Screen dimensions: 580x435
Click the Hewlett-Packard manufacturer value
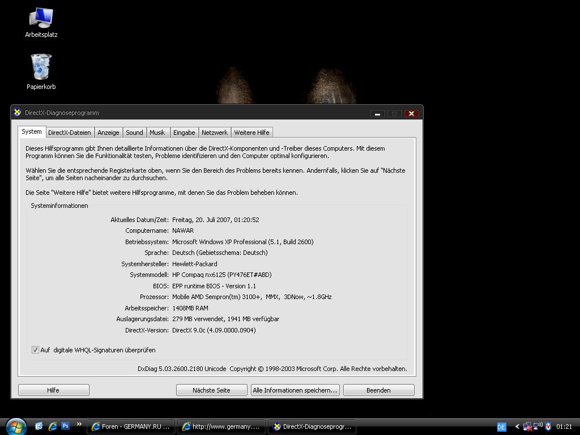click(x=195, y=264)
